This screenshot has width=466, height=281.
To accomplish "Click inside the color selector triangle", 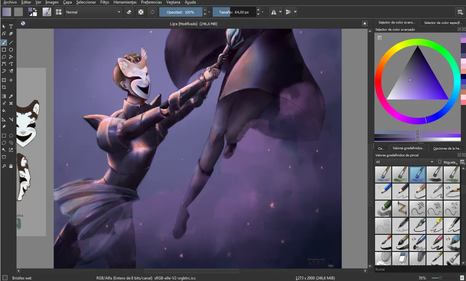I will coord(417,82).
